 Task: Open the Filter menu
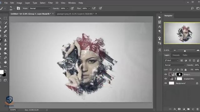coord(50,3)
